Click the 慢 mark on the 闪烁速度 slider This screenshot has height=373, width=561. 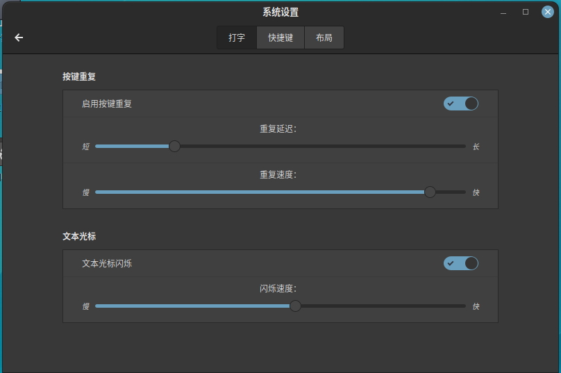point(86,306)
